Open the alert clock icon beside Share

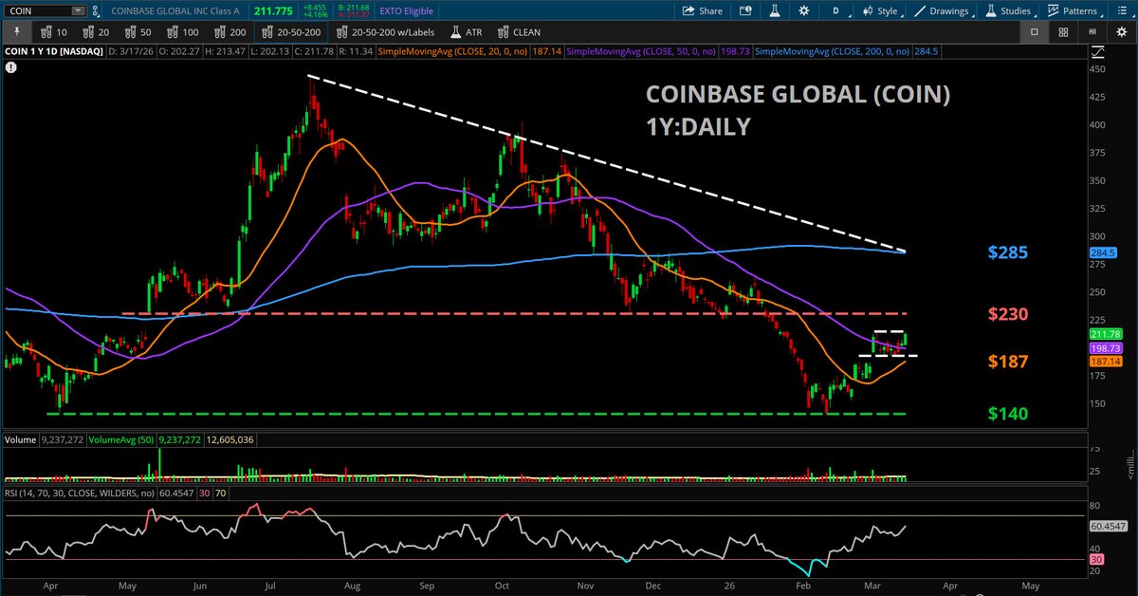tap(744, 11)
